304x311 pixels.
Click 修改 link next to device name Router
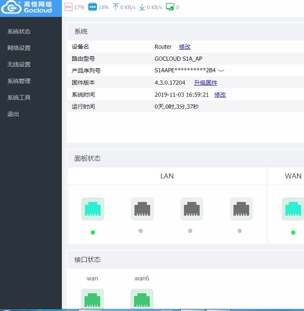click(184, 47)
